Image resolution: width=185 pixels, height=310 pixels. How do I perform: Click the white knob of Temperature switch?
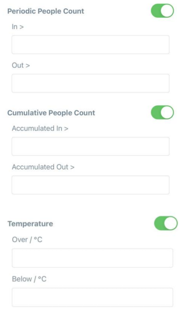coord(171,224)
